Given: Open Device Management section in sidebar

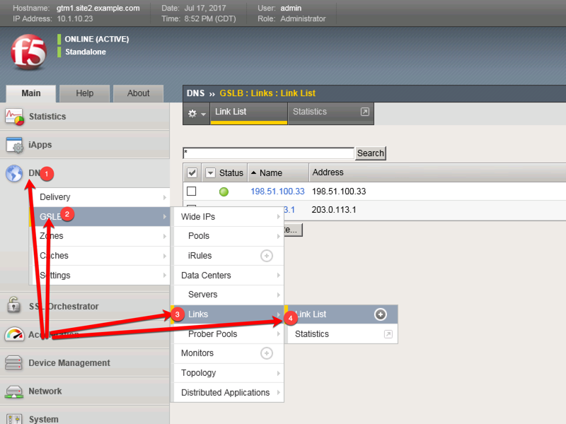Looking at the screenshot, I should pos(85,363).
